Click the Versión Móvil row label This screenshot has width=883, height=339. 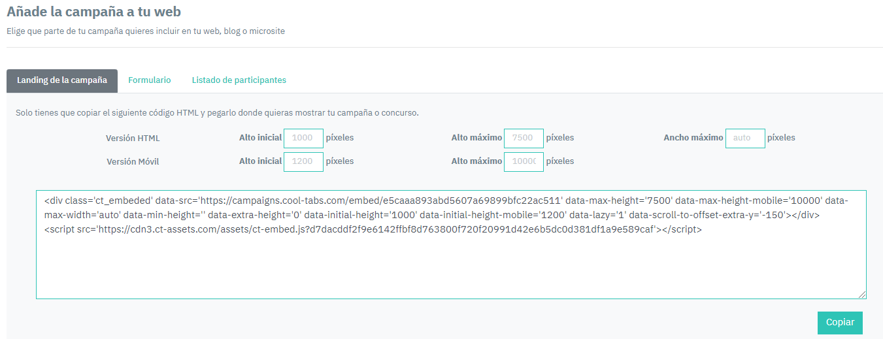coord(133,161)
